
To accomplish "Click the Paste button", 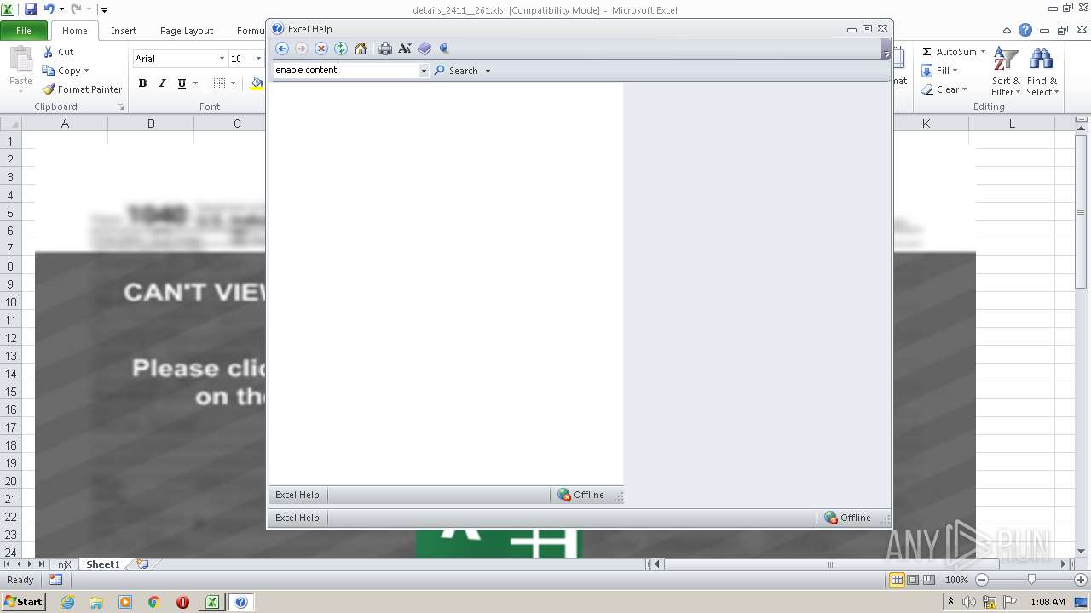I will (x=20, y=69).
